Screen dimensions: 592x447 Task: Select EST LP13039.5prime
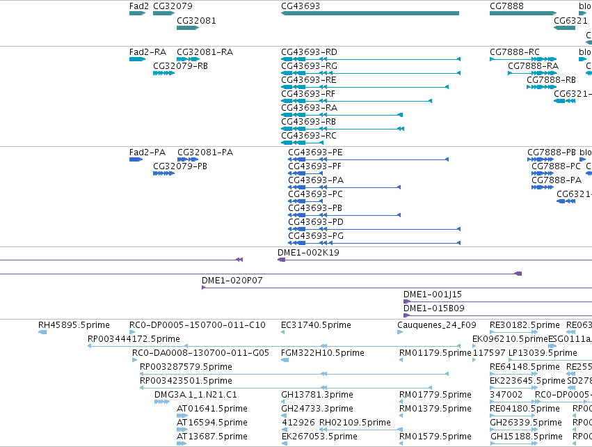(550, 361)
